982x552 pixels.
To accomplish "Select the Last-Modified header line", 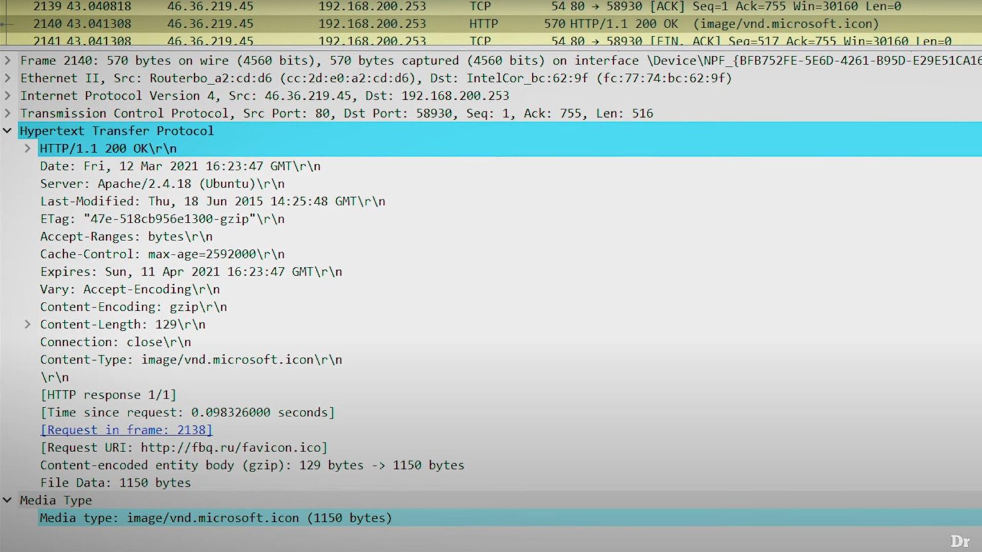I will click(x=213, y=201).
